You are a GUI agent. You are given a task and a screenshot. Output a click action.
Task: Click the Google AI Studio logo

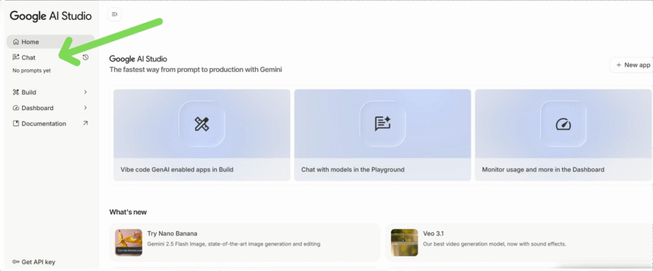coord(50,15)
